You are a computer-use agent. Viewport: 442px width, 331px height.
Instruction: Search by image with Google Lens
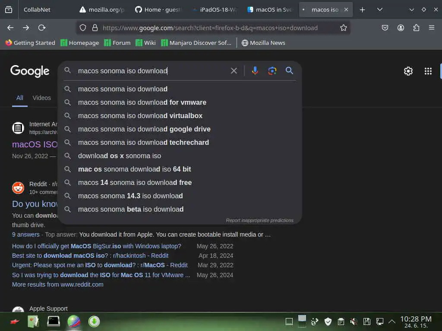pos(272,70)
